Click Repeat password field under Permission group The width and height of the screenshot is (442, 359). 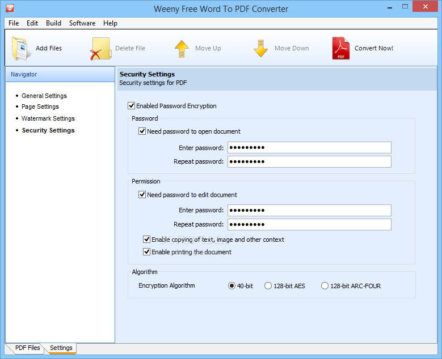pyautogui.click(x=309, y=224)
